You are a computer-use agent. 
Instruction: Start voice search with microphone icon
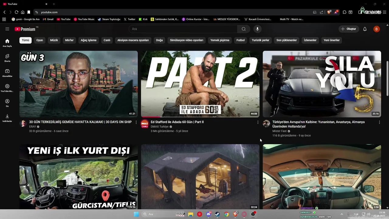[257, 29]
